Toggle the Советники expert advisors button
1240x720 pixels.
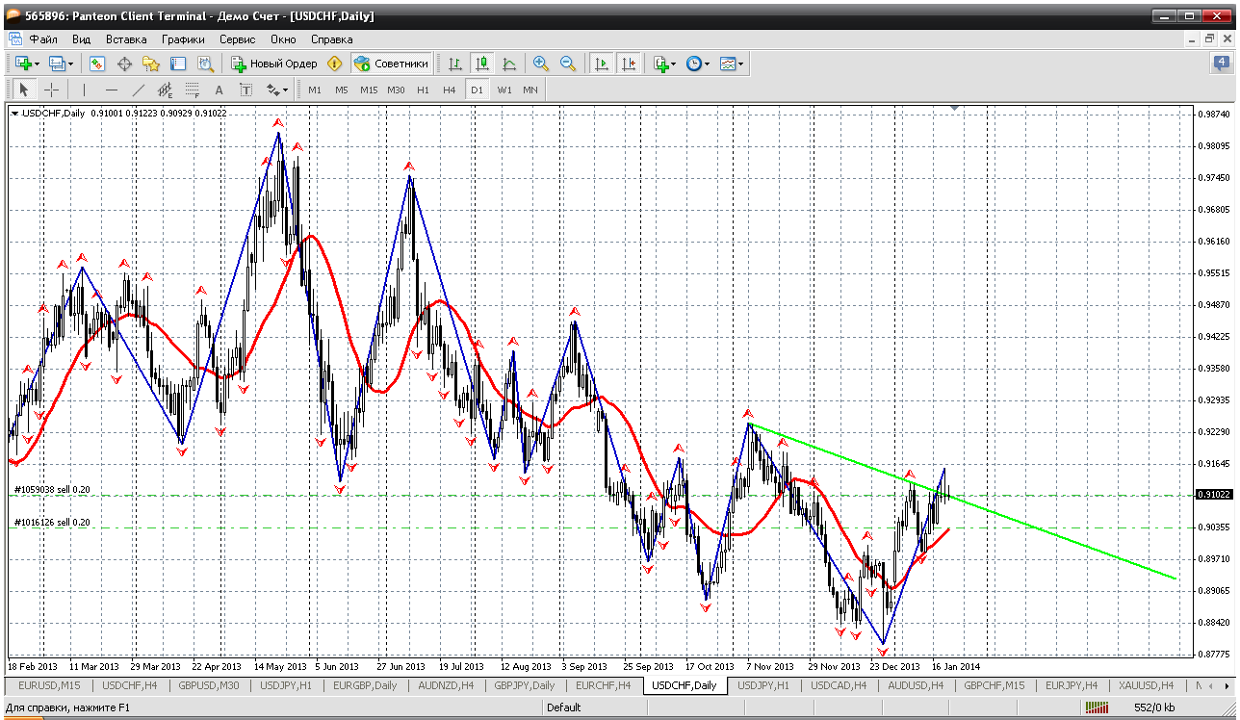tap(392, 64)
